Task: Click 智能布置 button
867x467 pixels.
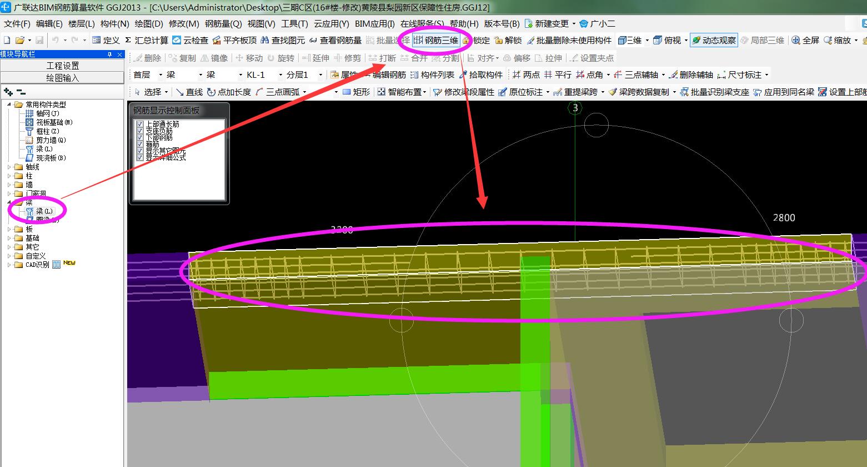Action: [402, 92]
